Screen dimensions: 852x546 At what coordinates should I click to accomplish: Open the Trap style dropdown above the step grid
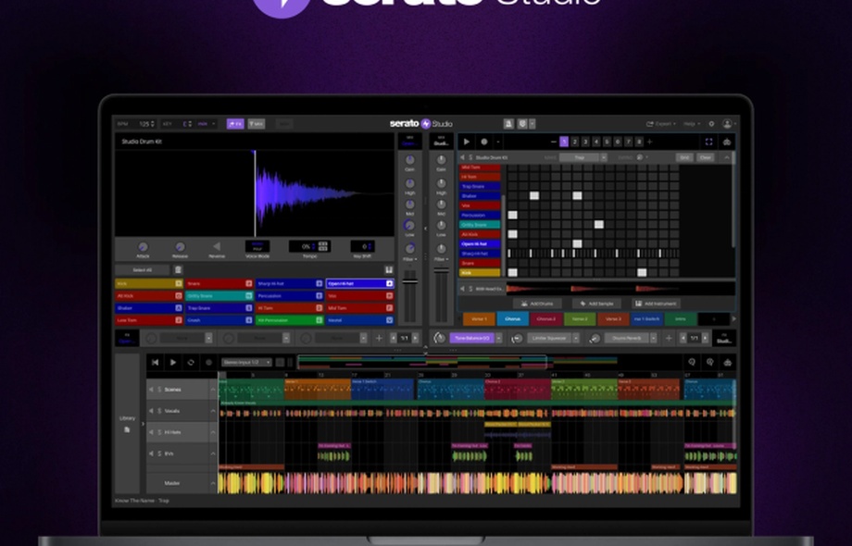pyautogui.click(x=581, y=155)
